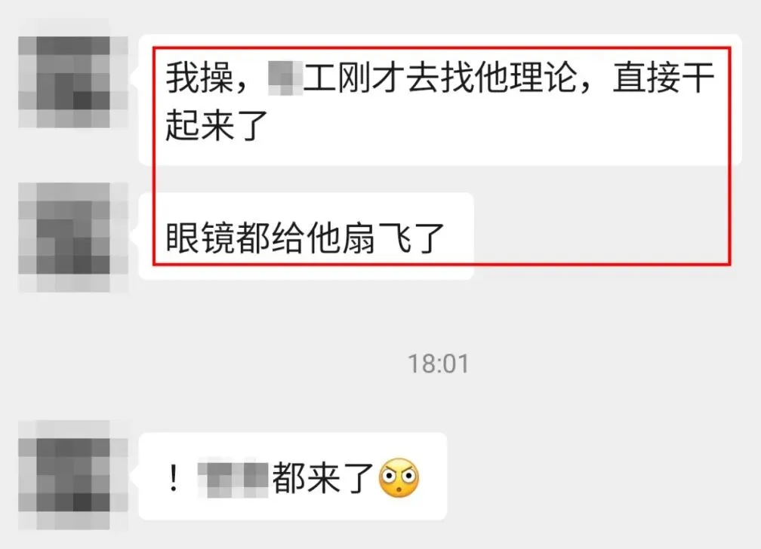
Task: Click the blurred name before 工刚才
Action: pyautogui.click(x=285, y=78)
